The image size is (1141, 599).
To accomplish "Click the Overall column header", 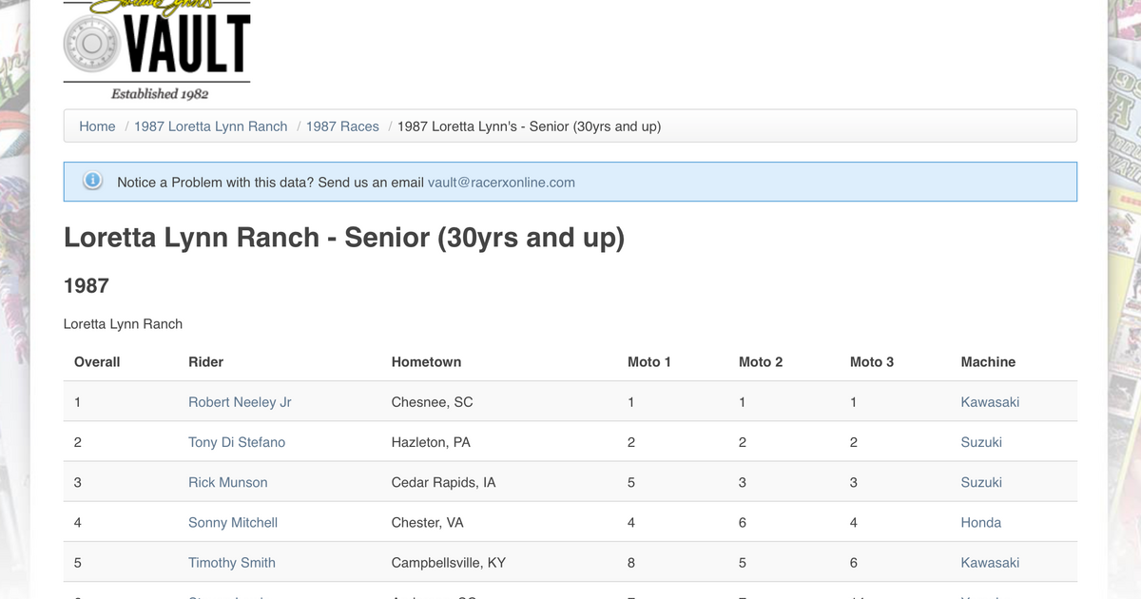I will coord(97,362).
